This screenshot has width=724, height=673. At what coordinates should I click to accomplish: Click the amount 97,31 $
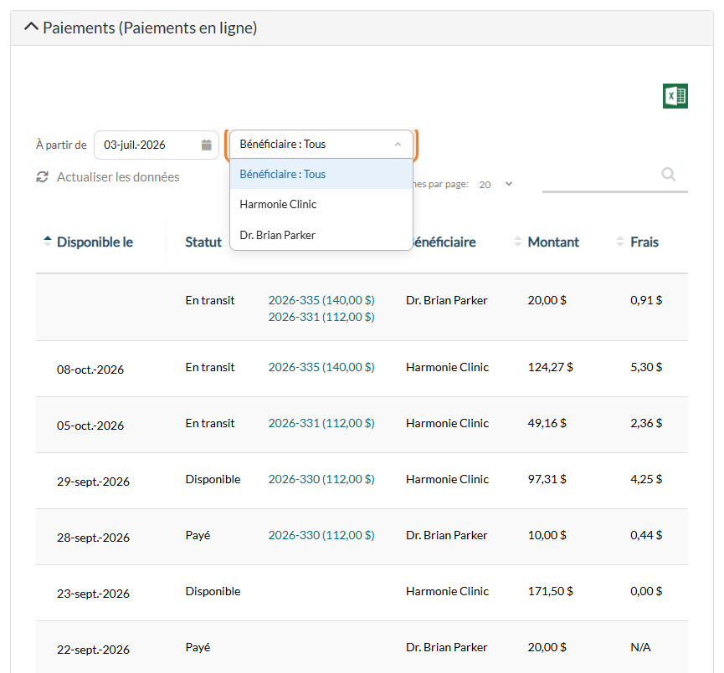(547, 479)
